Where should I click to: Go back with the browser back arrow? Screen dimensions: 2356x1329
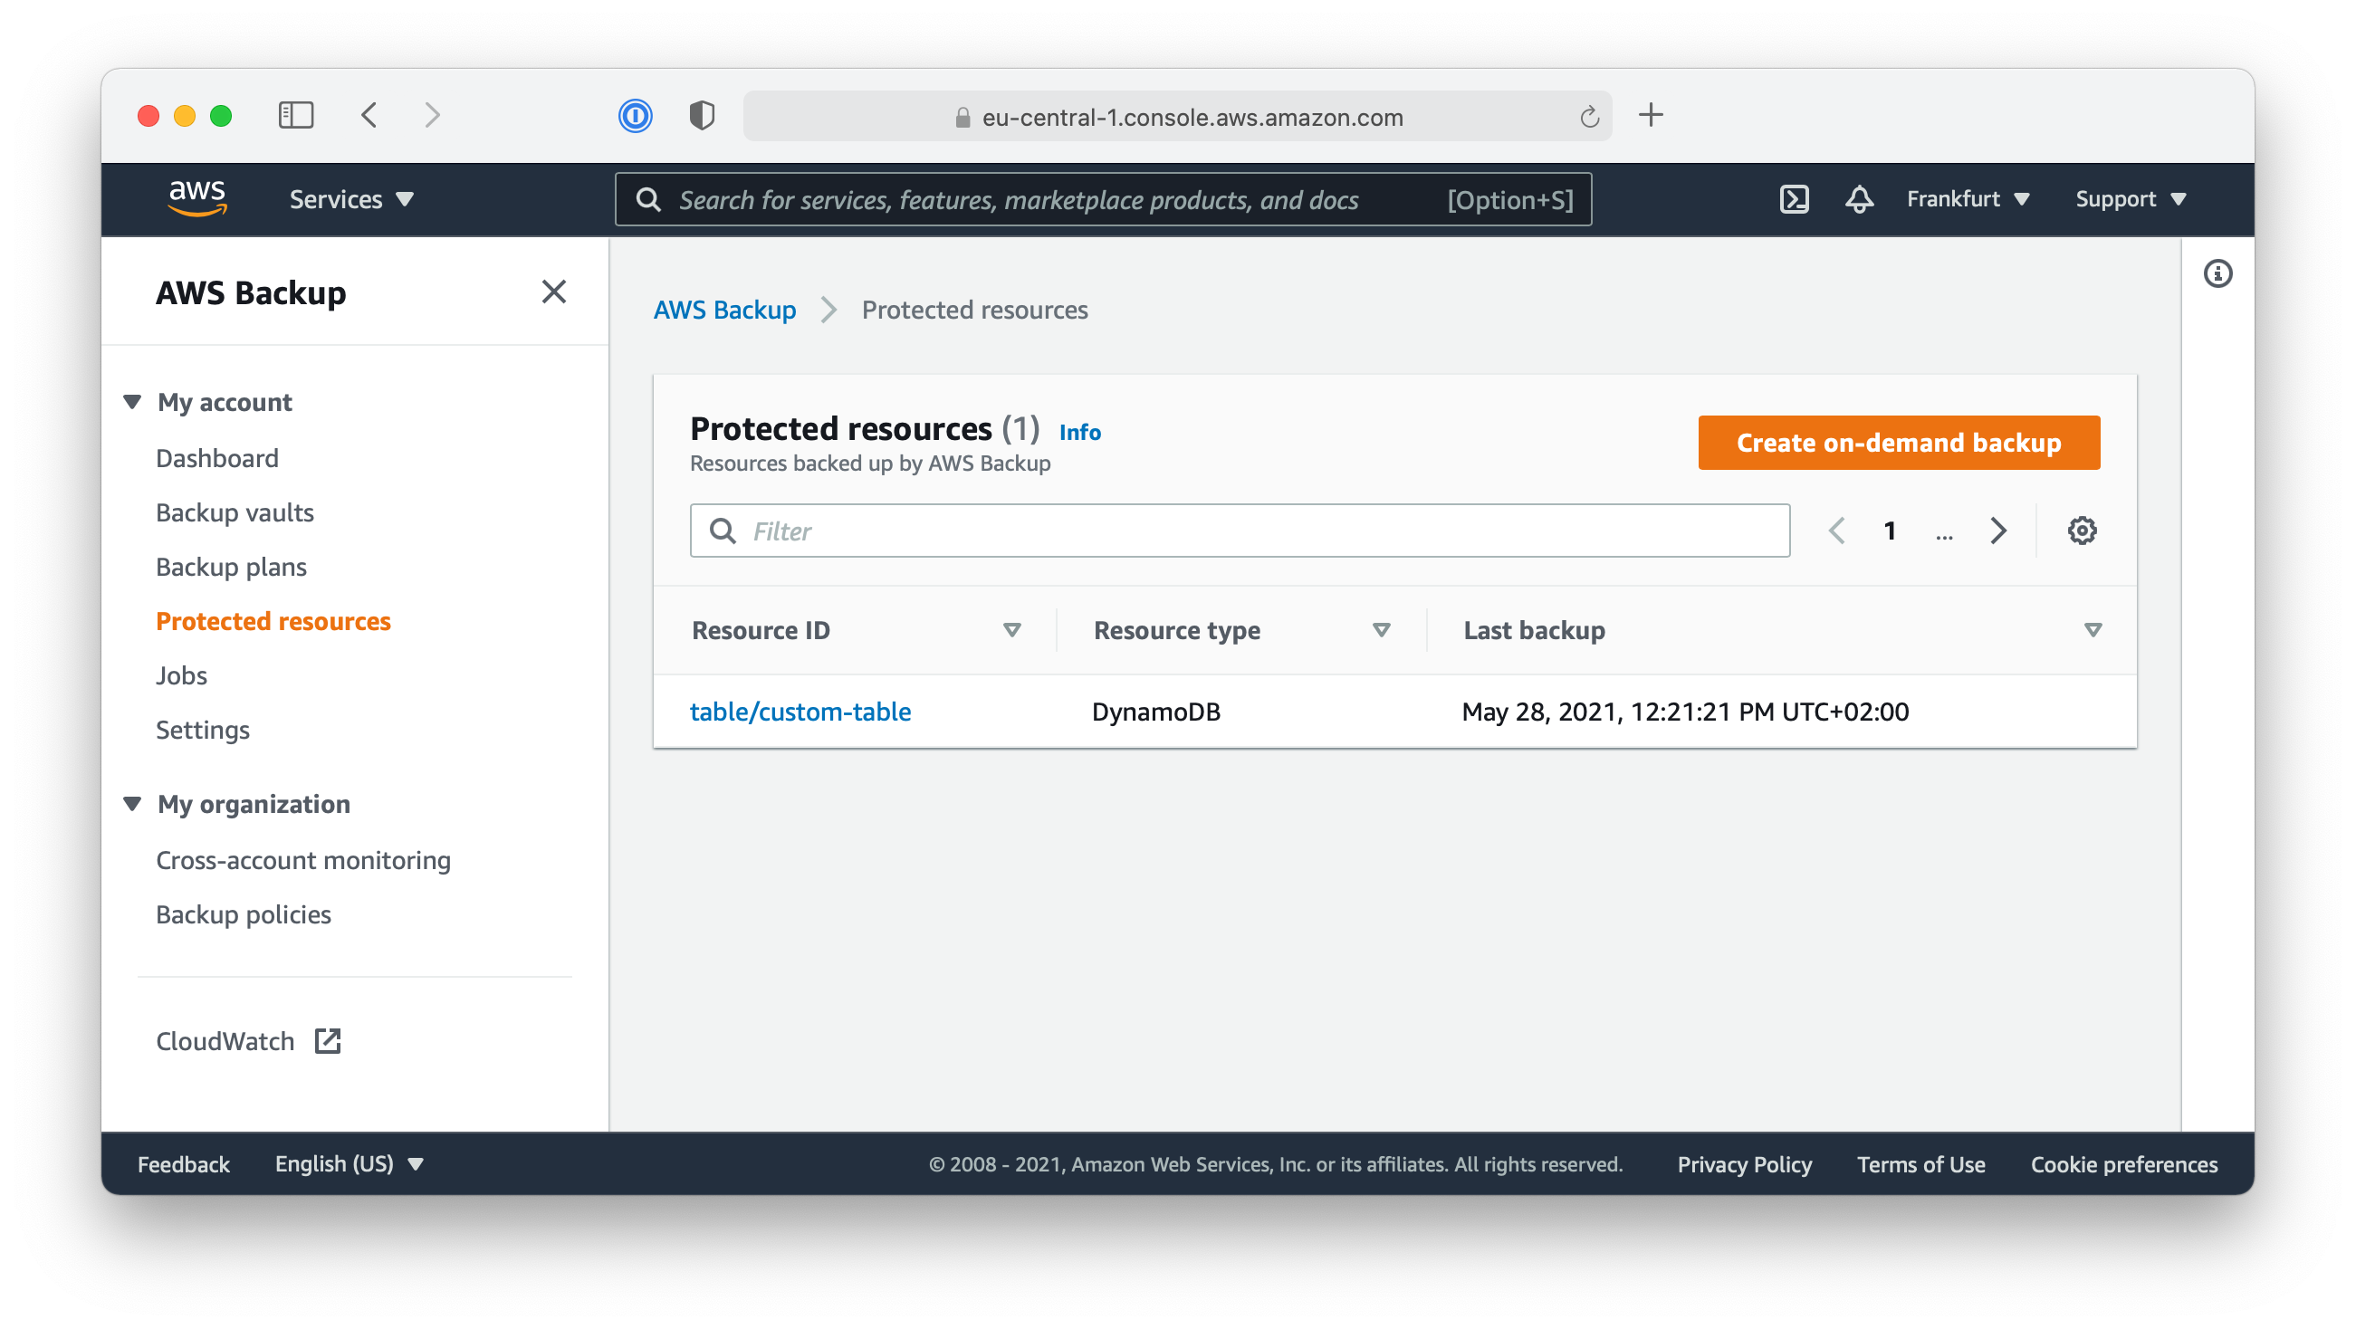[369, 115]
